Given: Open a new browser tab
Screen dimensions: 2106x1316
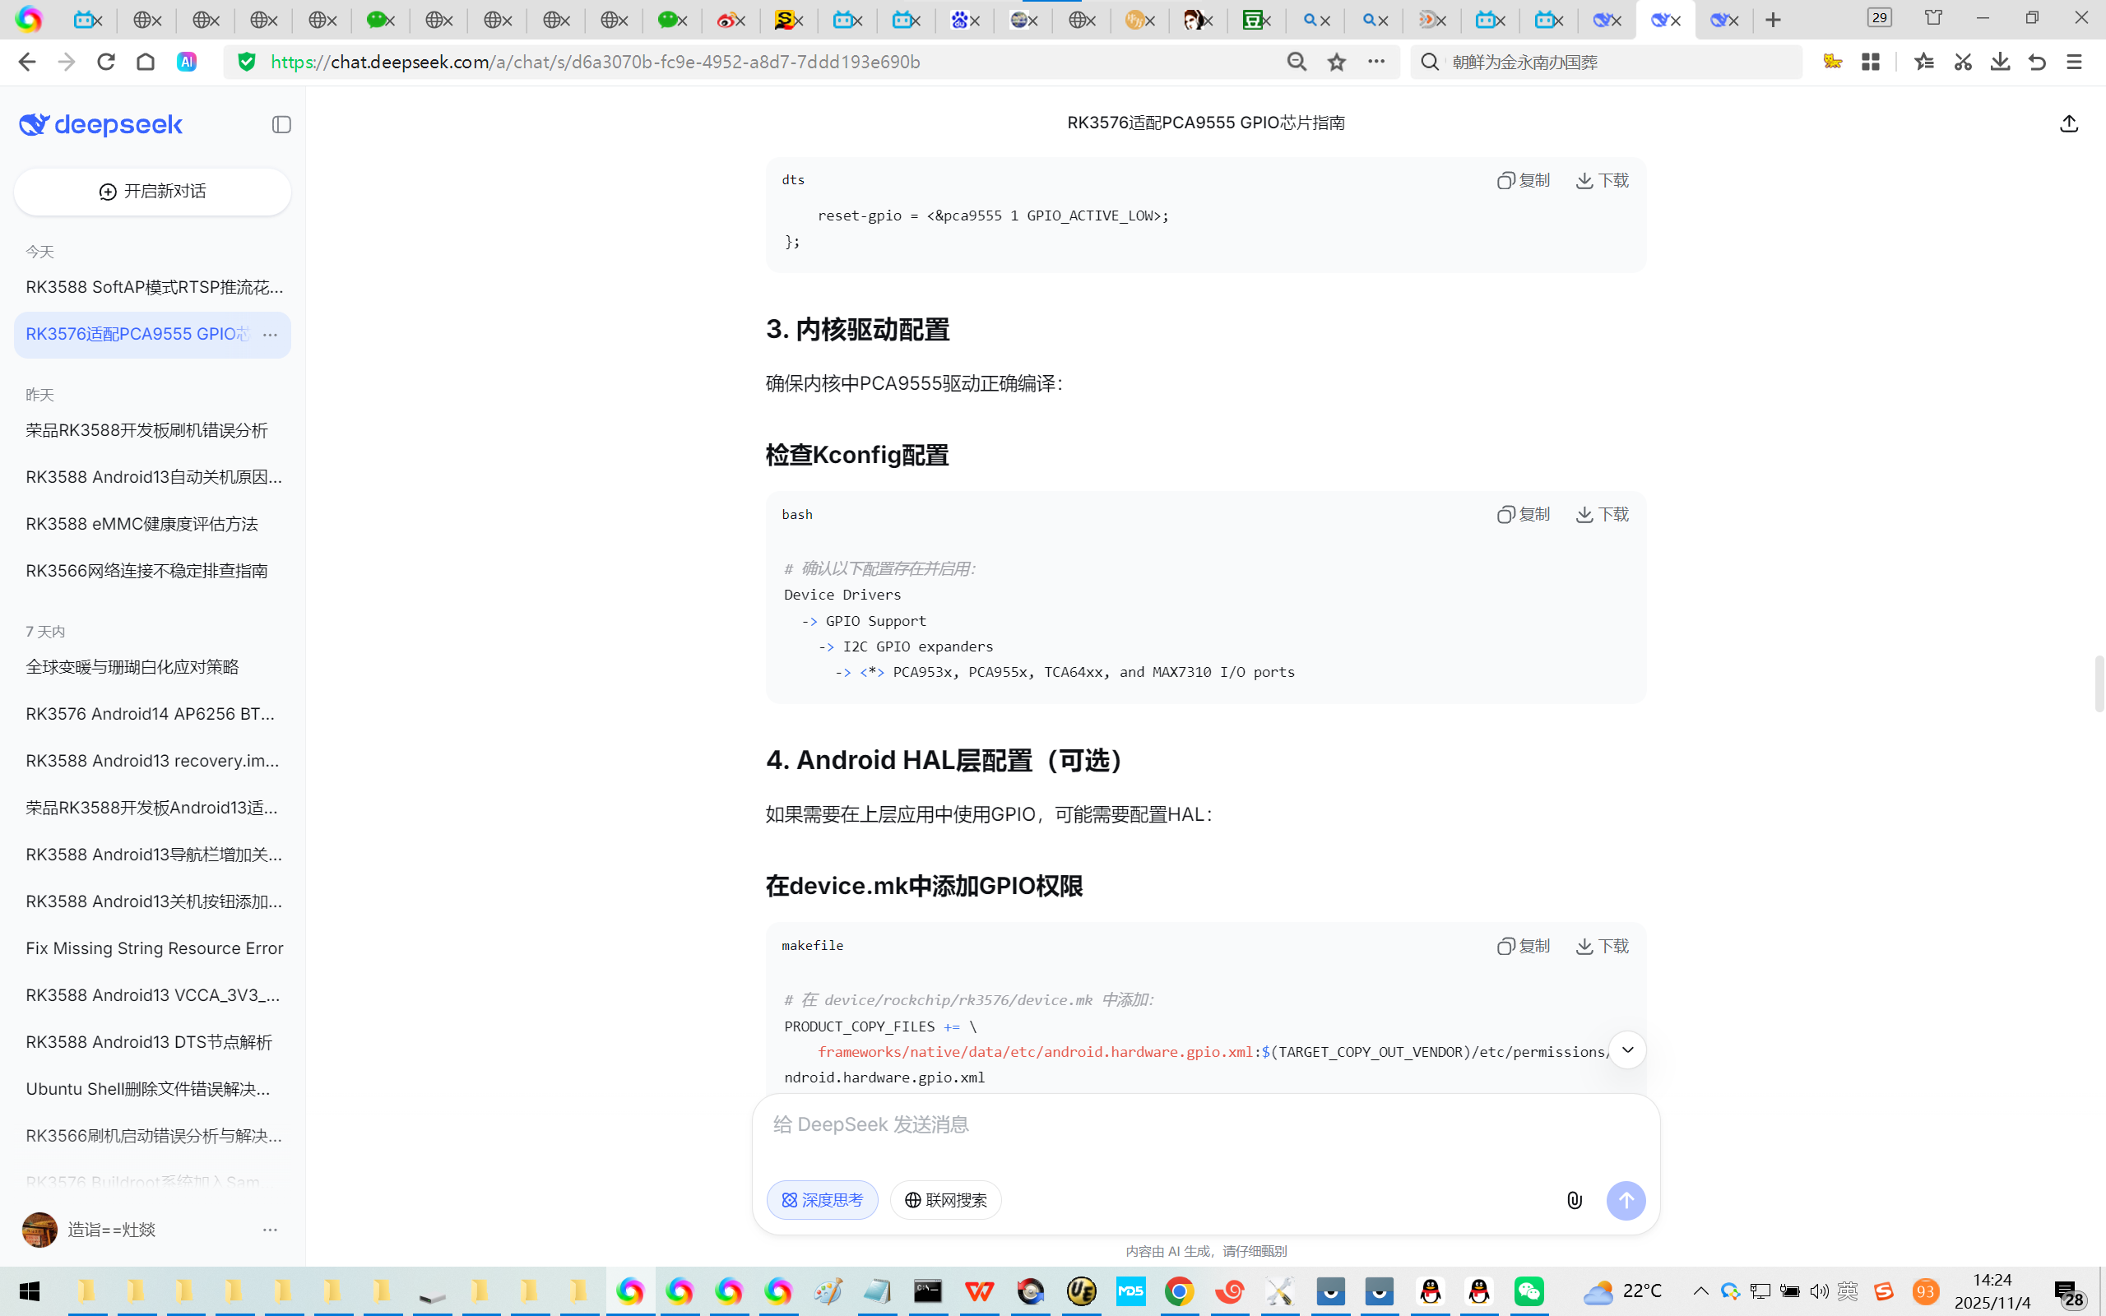Looking at the screenshot, I should point(1773,19).
